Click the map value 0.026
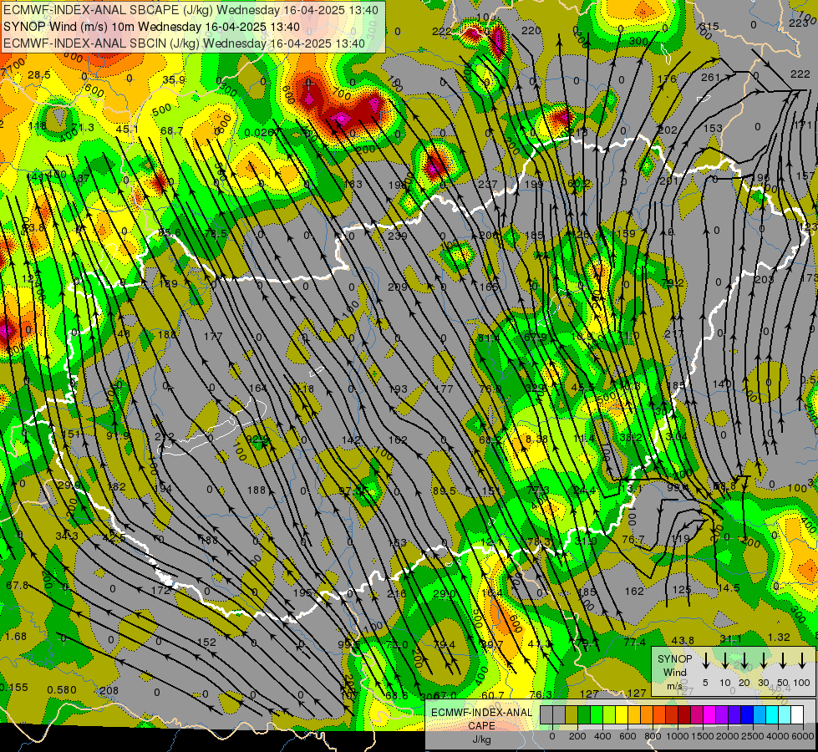Screen dimensions: 818x752 (259, 133)
